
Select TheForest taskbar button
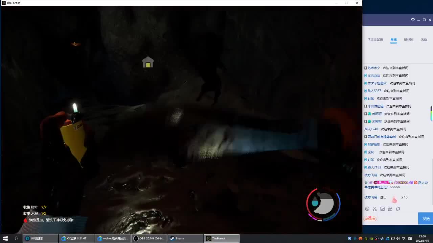222,238
